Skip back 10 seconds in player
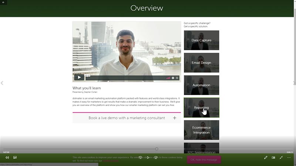296x166 pixels. point(140,158)
